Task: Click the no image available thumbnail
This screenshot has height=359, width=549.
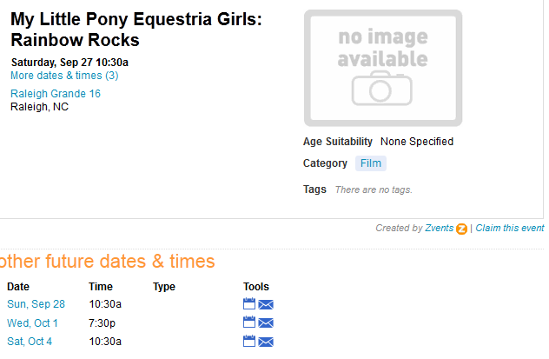Action: coord(383,69)
